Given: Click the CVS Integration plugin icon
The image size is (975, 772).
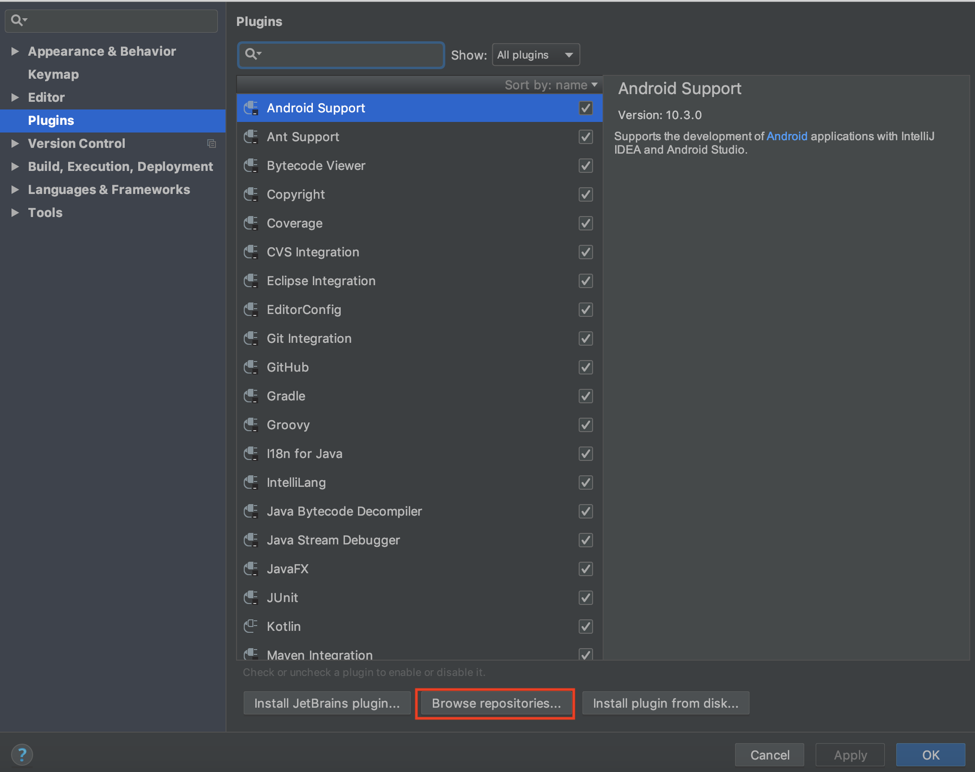Looking at the screenshot, I should [x=251, y=252].
